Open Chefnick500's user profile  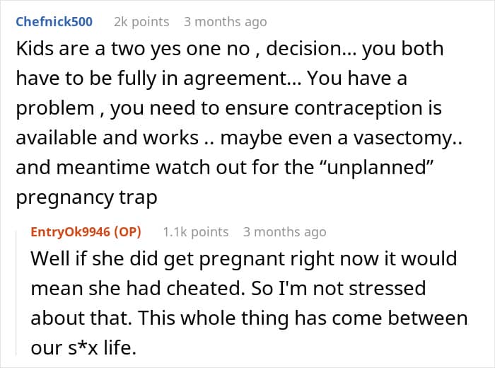click(54, 22)
